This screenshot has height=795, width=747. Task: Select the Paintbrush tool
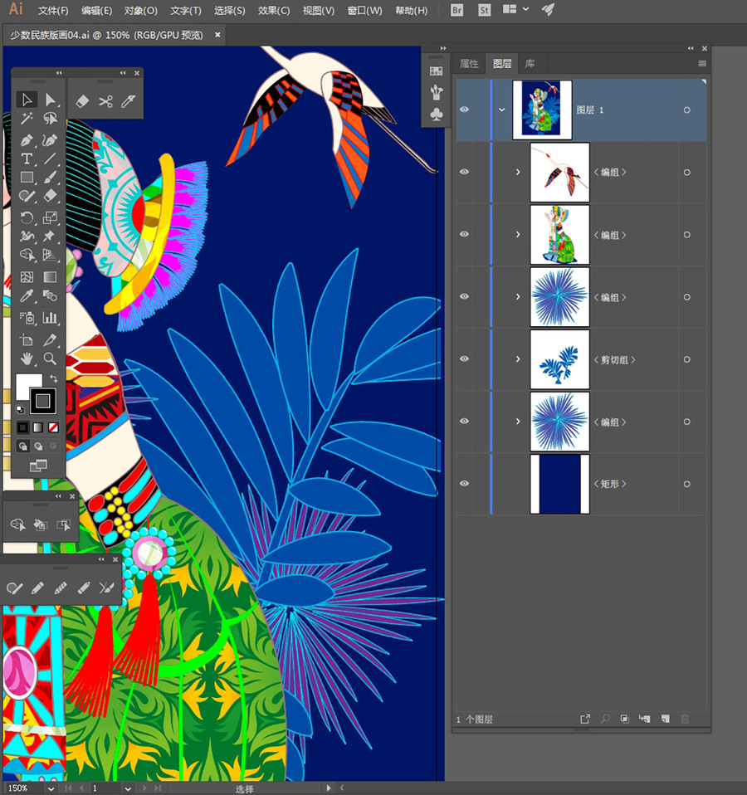tap(50, 178)
